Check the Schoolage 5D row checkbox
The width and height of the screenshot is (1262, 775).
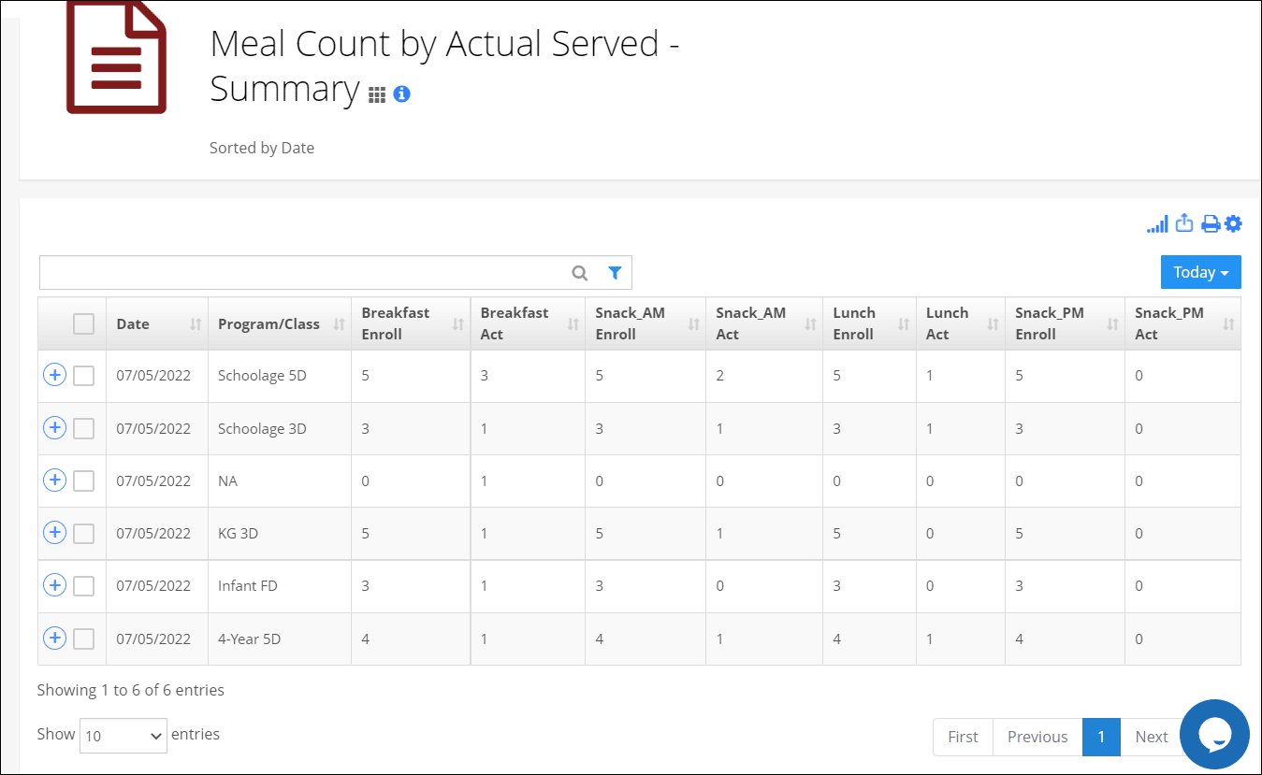pos(84,376)
